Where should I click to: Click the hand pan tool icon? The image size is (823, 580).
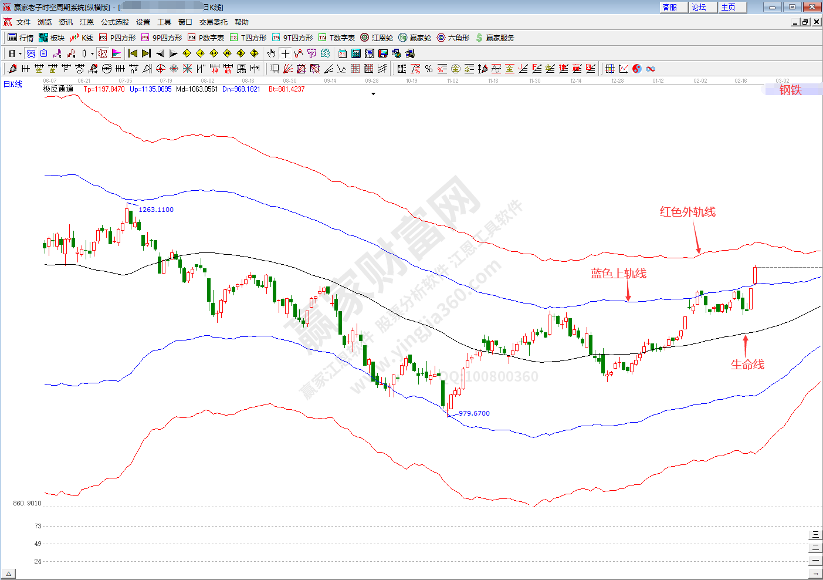tap(271, 53)
